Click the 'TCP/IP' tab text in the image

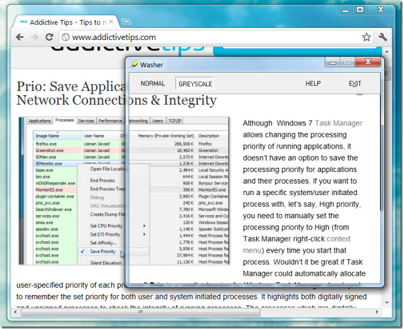tap(175, 121)
